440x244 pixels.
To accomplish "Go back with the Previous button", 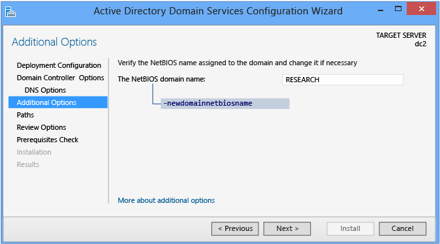I will click(235, 228).
